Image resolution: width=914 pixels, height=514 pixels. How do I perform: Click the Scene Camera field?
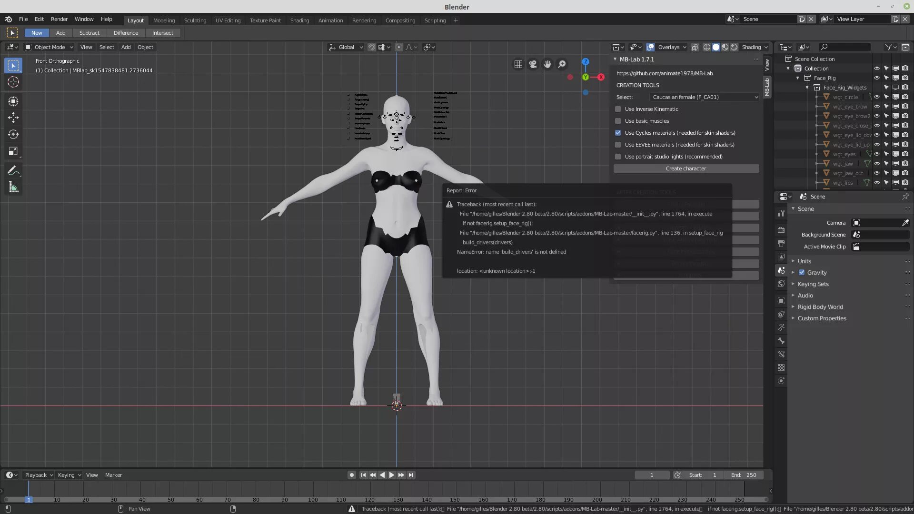pyautogui.click(x=881, y=223)
